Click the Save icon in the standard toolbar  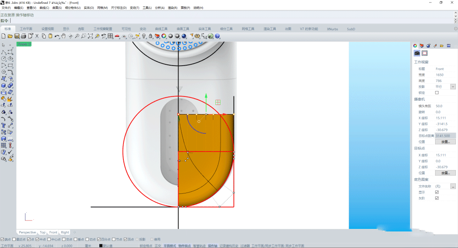[x=17, y=36]
